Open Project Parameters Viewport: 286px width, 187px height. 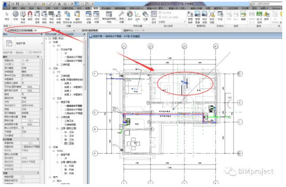click(x=44, y=17)
